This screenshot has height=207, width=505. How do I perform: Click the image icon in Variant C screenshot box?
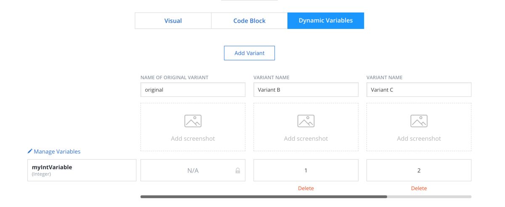point(419,121)
